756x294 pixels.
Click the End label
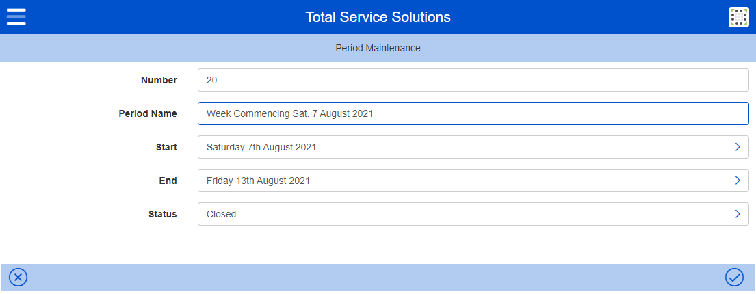(168, 181)
